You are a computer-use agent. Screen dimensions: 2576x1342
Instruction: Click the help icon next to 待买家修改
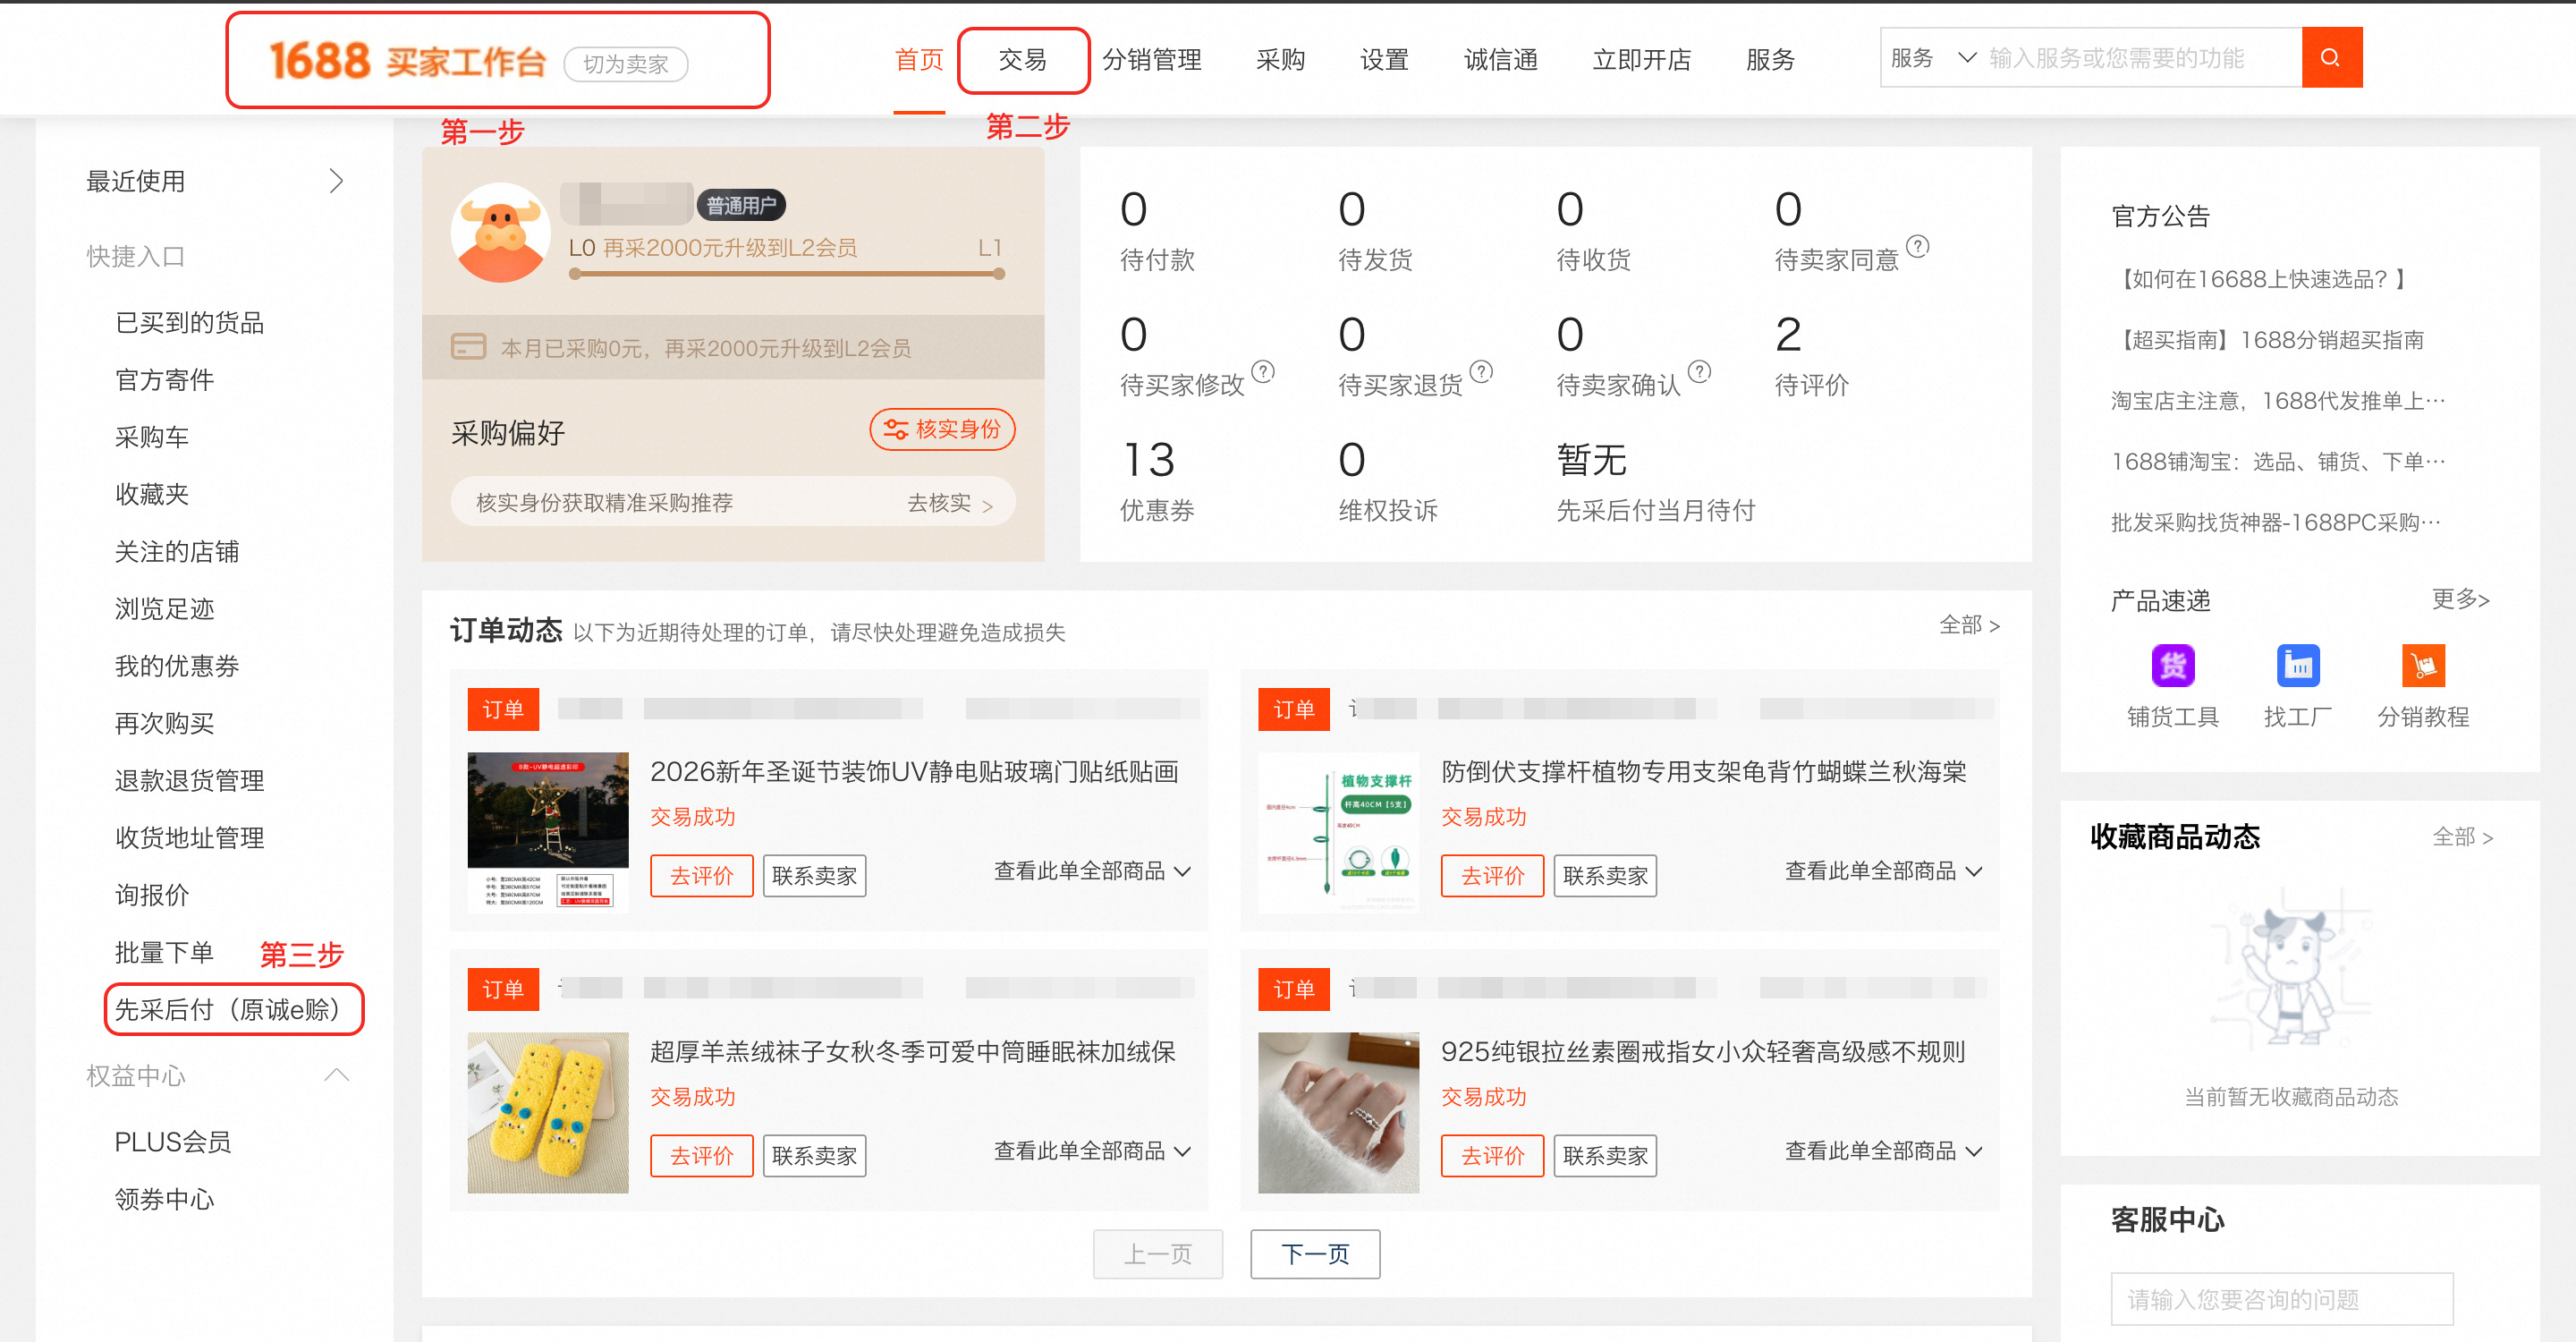tap(1263, 371)
